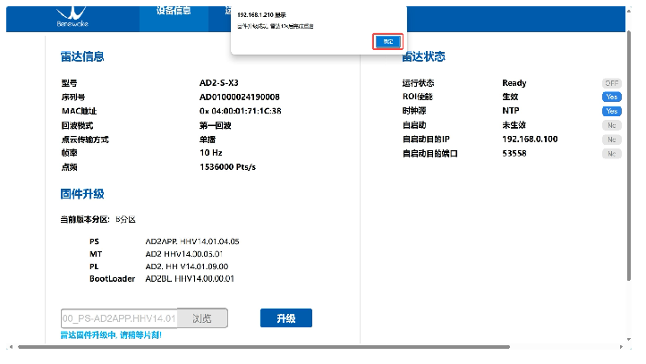The image size is (646, 364).
Task: Click the Benewake logo in the header
Action: coord(72,17)
